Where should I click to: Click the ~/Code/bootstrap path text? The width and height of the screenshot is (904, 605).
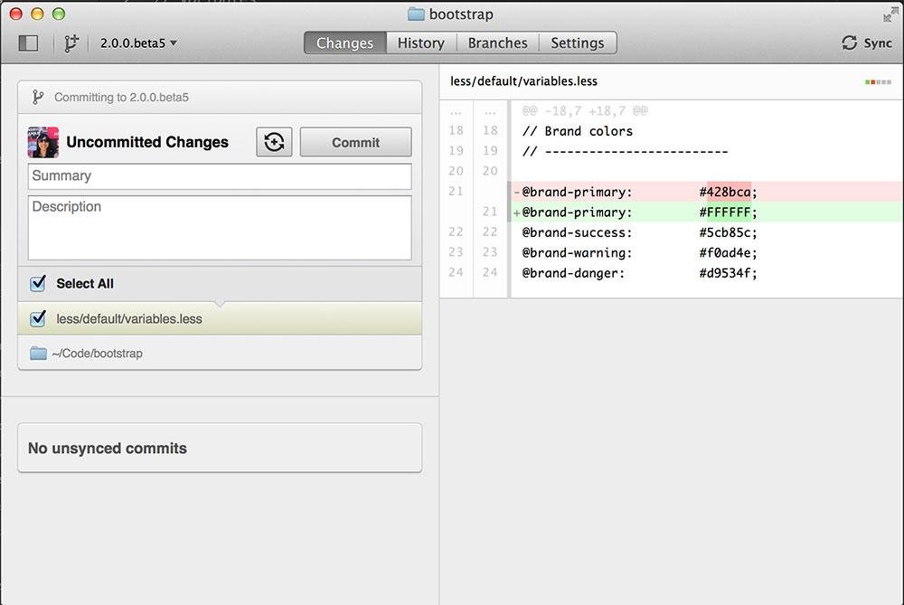98,354
